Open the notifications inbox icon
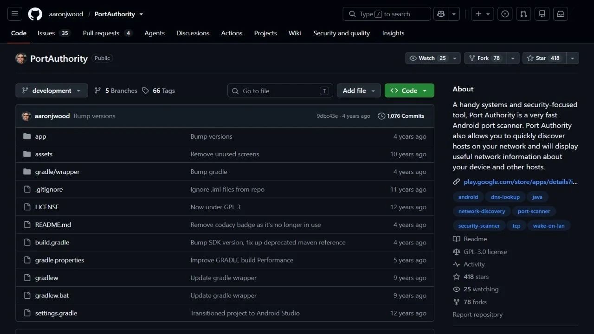 [x=561, y=14]
